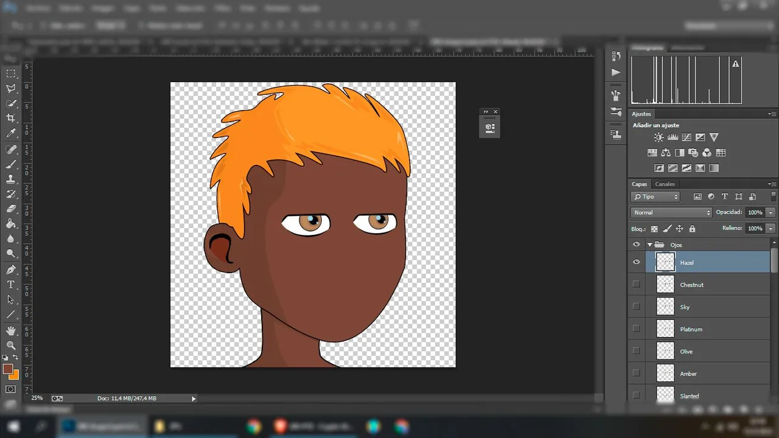Viewport: 779px width, 438px height.
Task: Select the Healing Brush tool
Action: point(11,150)
